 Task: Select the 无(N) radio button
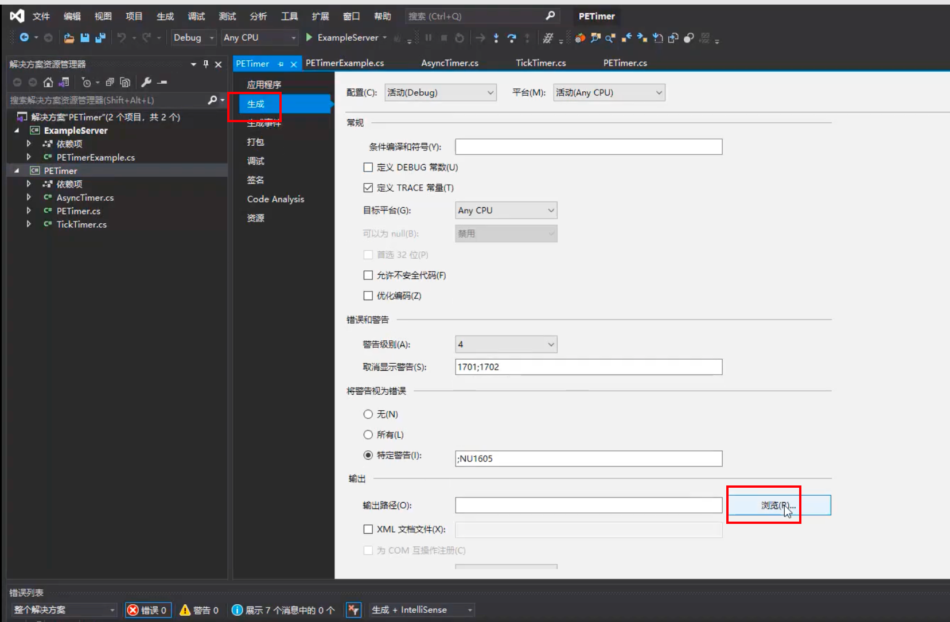(368, 414)
